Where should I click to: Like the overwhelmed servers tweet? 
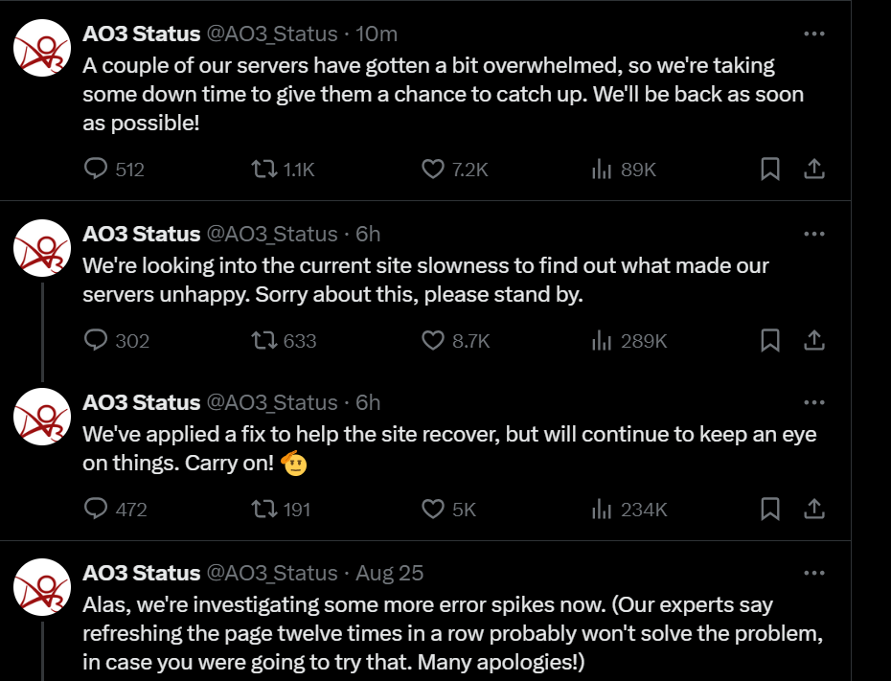[431, 169]
